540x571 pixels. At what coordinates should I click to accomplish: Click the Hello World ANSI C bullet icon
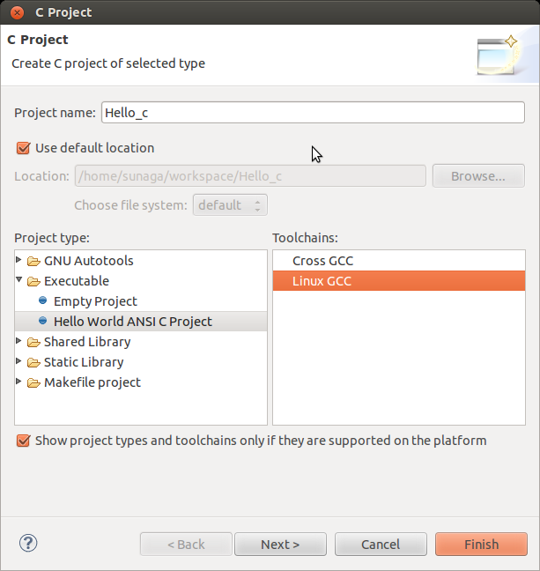click(42, 322)
